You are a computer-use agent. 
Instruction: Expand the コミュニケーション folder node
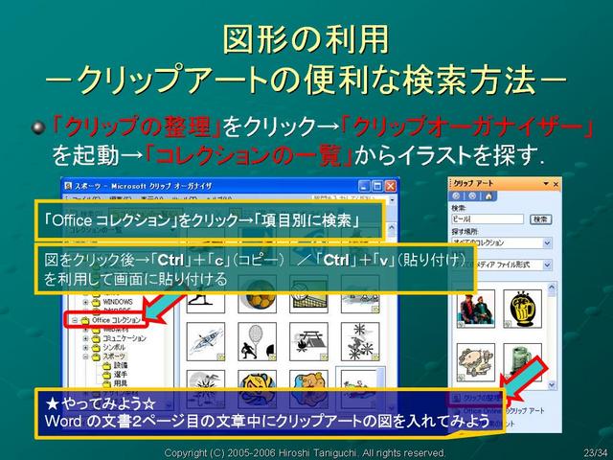coord(85,338)
